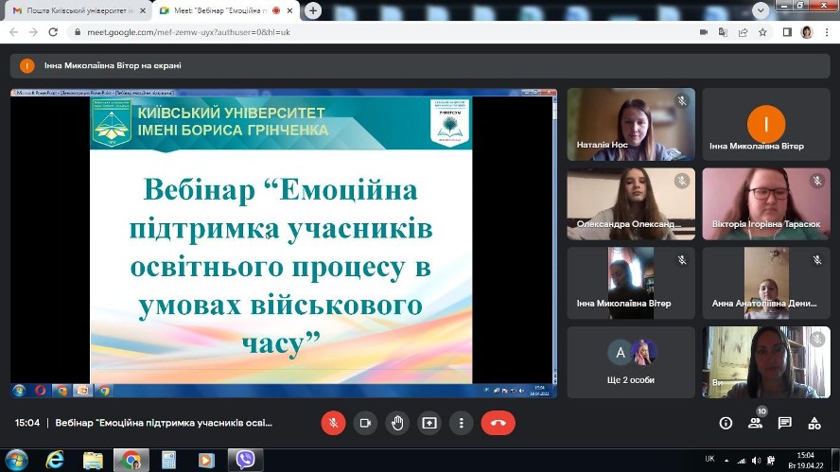Image resolution: width=840 pixels, height=472 pixels.
Task: Click meeting title text Вебінар "Емоційна підтримка
Action: pos(164,423)
